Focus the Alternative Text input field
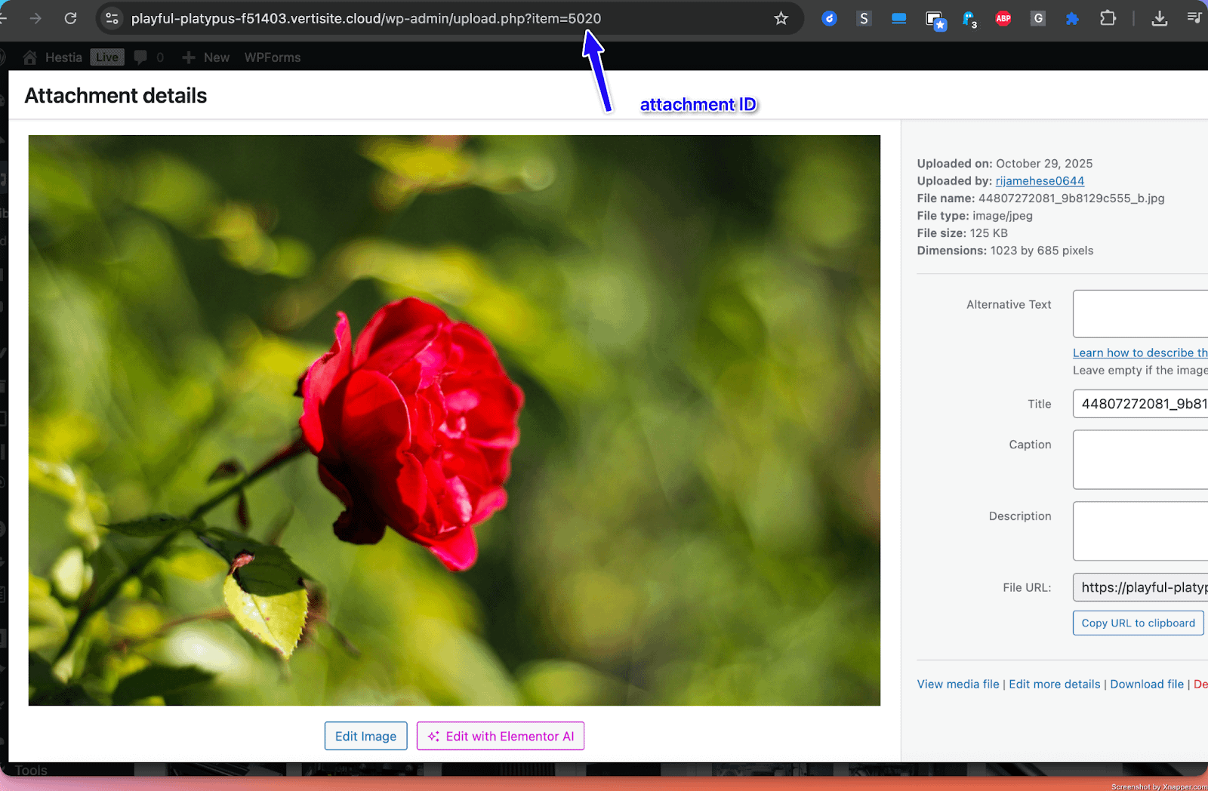The width and height of the screenshot is (1208, 791). pos(1140,313)
